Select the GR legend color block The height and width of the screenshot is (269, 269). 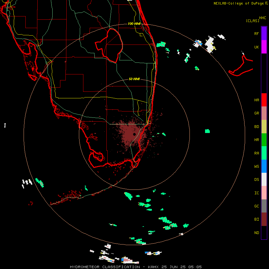click(x=264, y=113)
